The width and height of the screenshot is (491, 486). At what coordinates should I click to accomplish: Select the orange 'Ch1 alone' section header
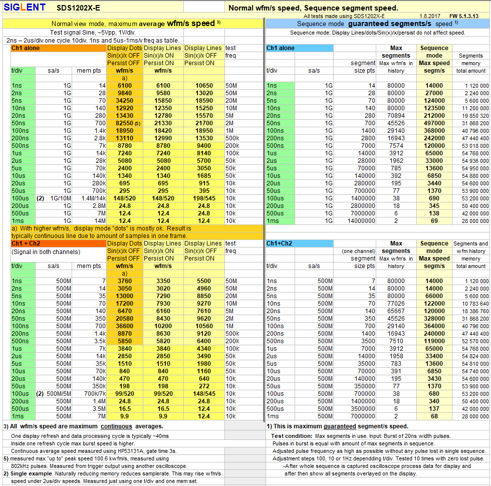(59, 48)
